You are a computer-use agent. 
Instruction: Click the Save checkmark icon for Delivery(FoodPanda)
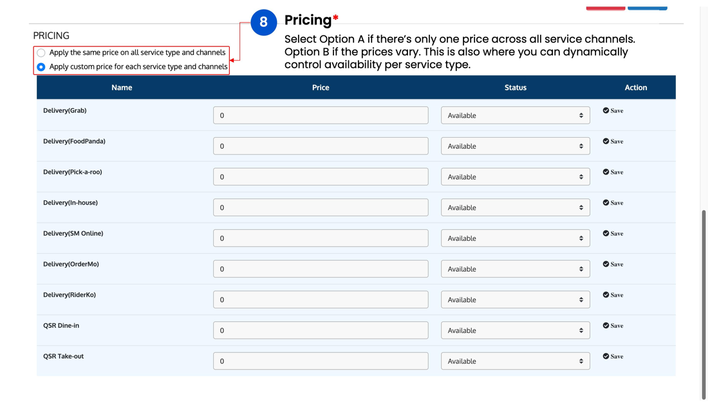(606, 141)
